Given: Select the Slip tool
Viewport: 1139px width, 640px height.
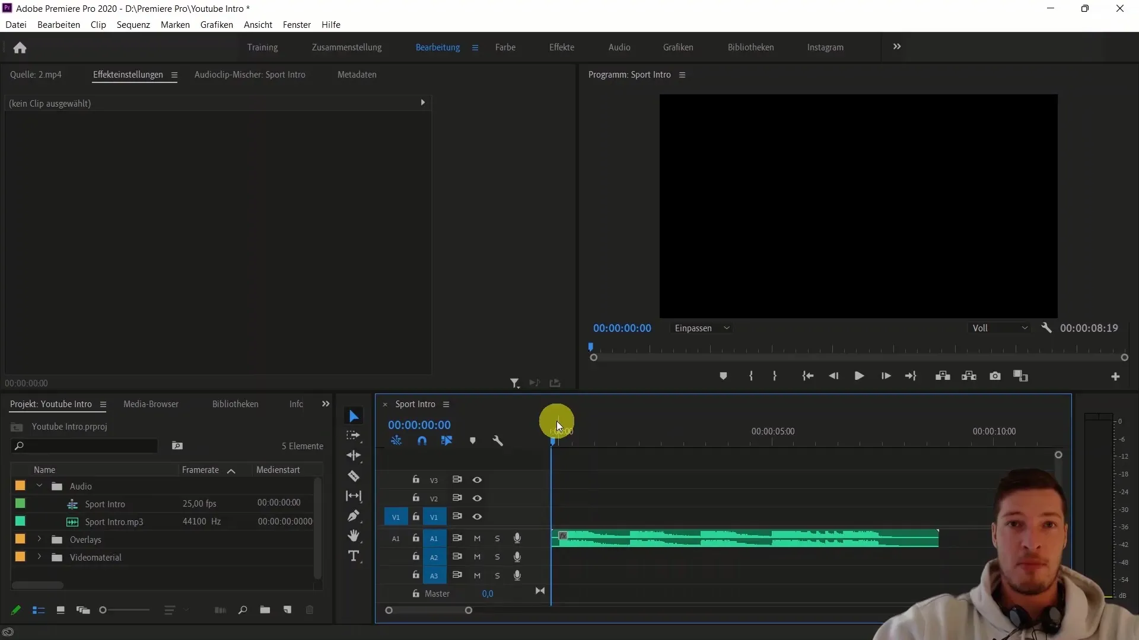Looking at the screenshot, I should point(354,496).
